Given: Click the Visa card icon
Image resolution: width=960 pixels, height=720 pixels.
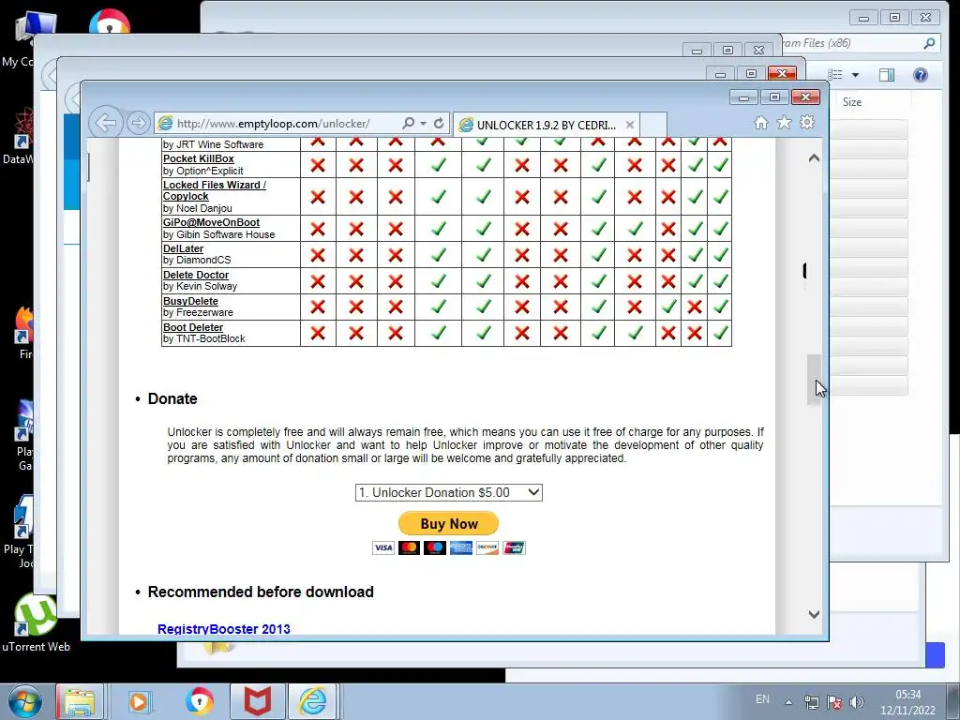Looking at the screenshot, I should (x=383, y=547).
